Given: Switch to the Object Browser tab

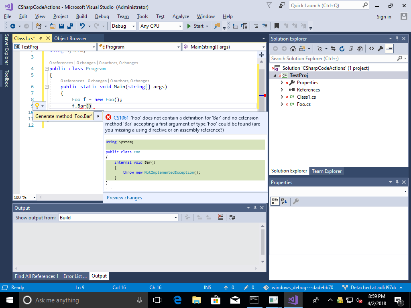Looking at the screenshot, I should 70,38.
